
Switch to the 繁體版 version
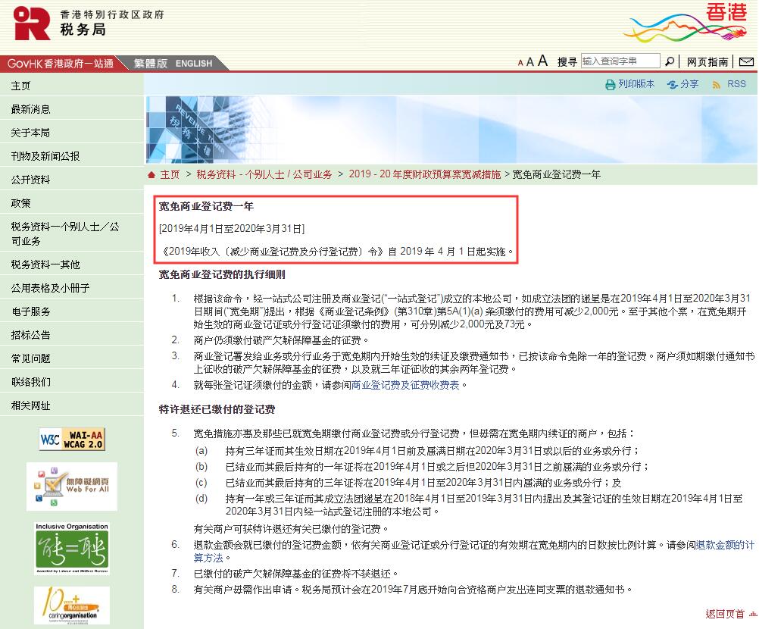tap(151, 64)
